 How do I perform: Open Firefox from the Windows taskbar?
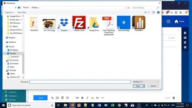[72, 105]
